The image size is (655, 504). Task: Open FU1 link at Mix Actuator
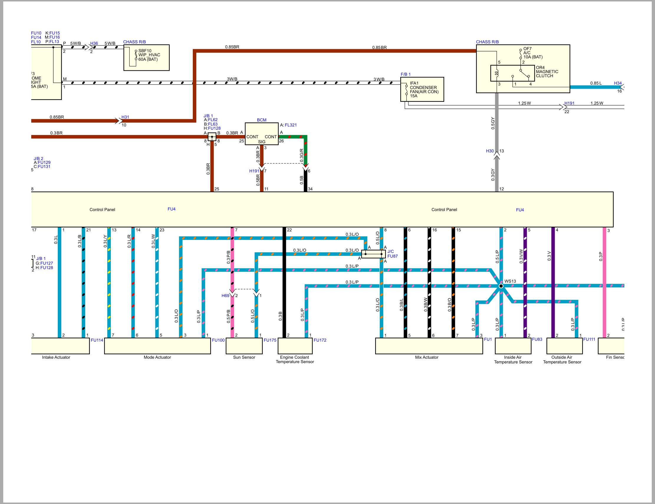tap(488, 339)
